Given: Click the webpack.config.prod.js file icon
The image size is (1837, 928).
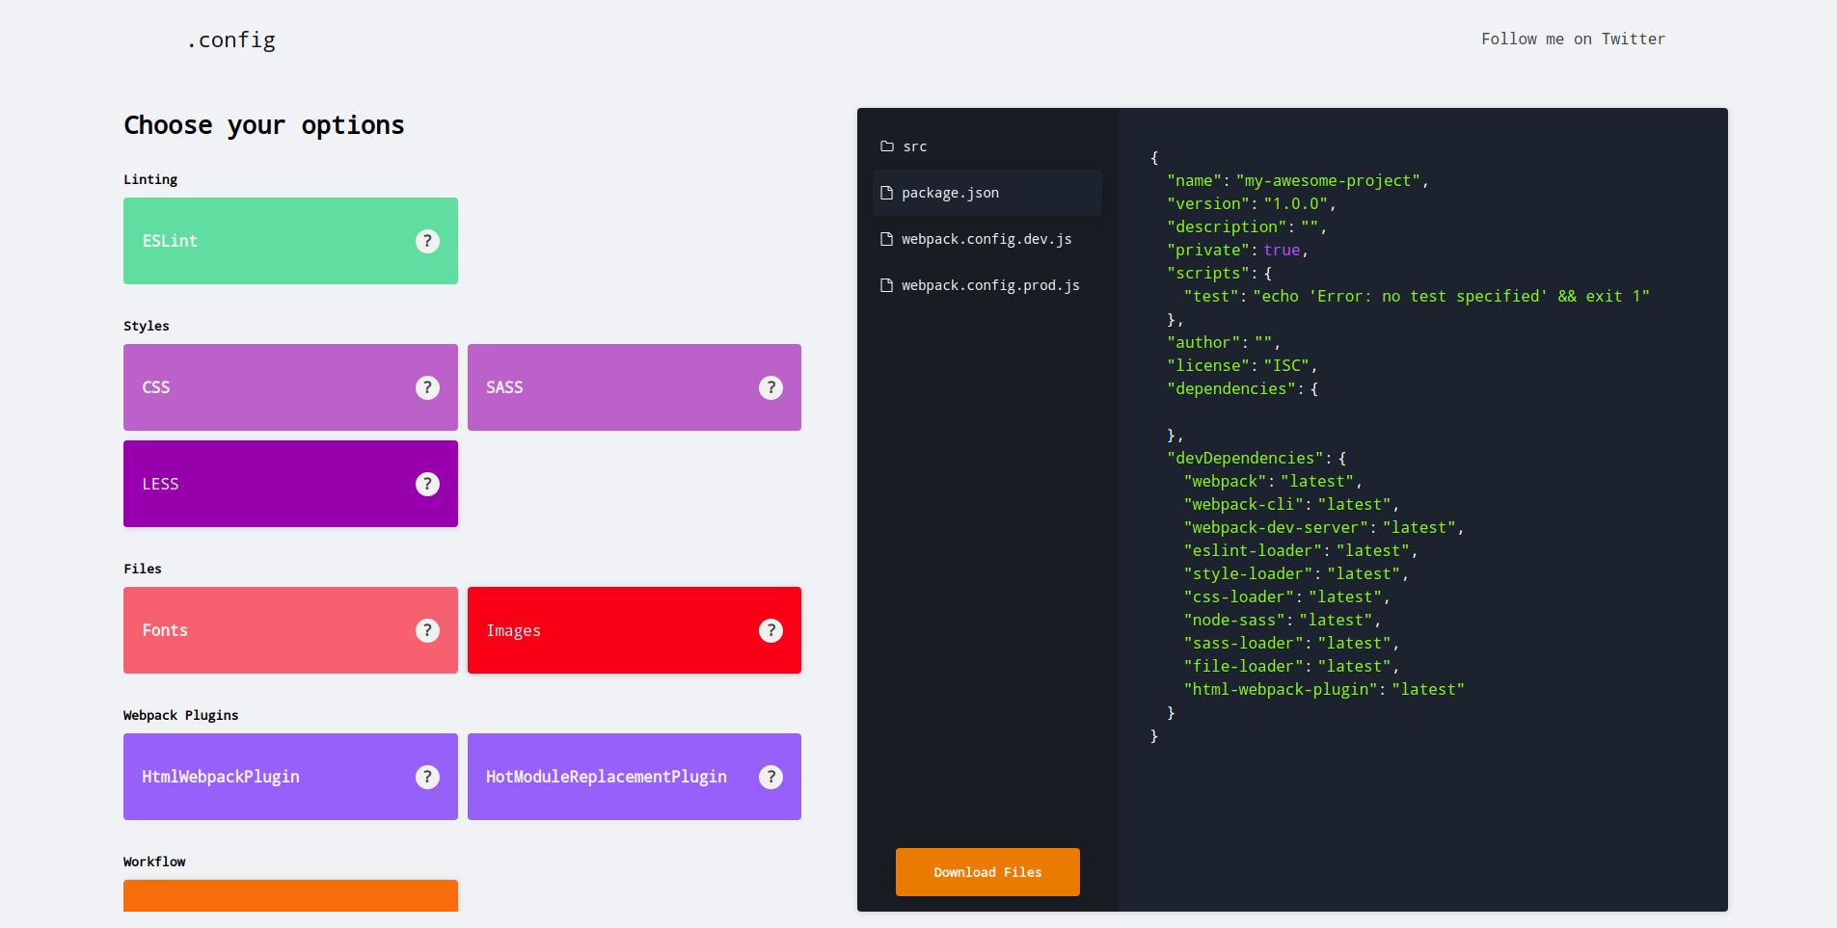Looking at the screenshot, I should coord(886,285).
